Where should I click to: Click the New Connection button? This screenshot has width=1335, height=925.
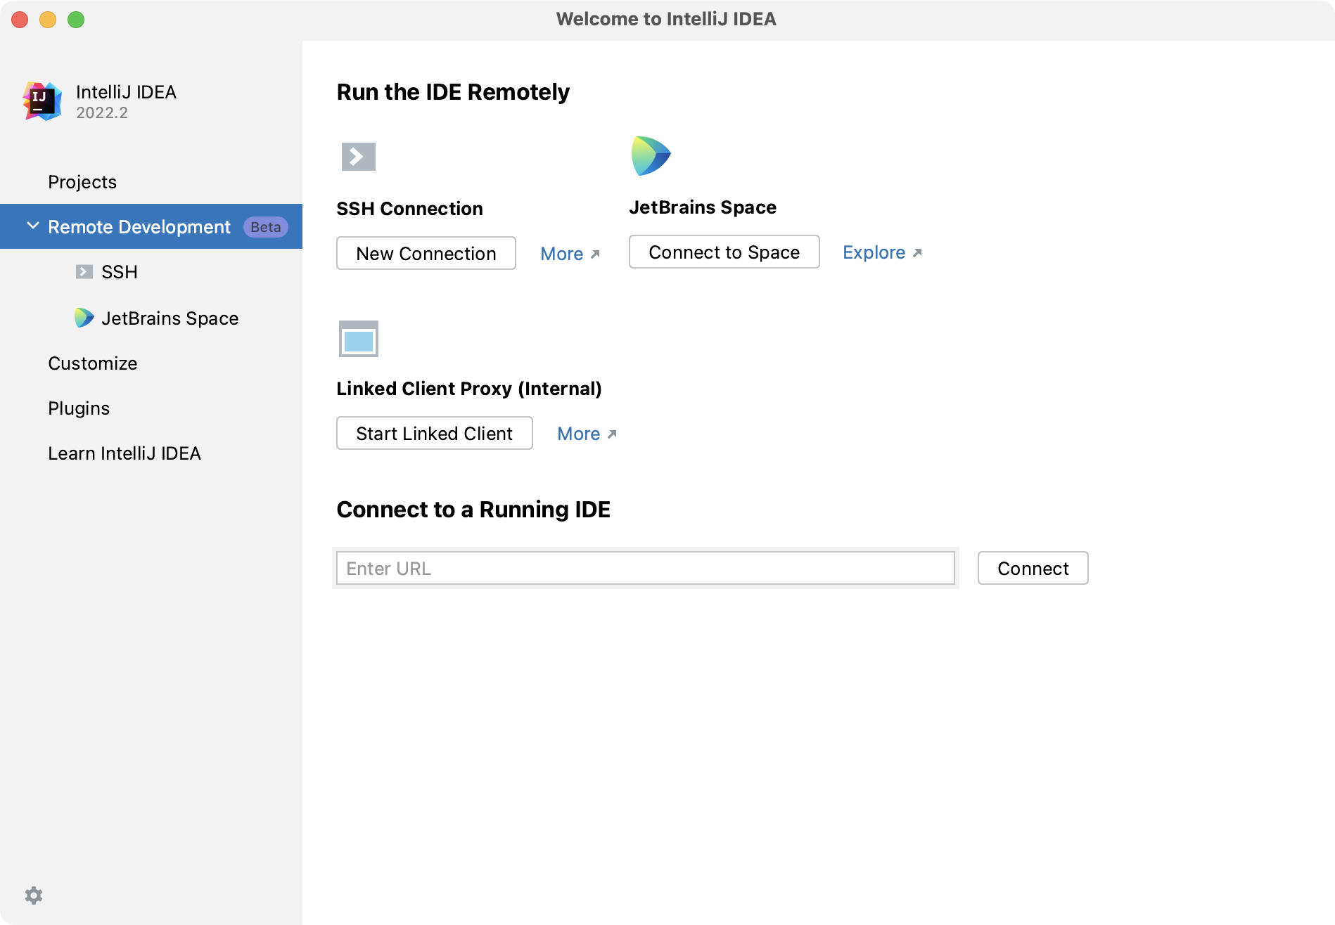click(426, 253)
